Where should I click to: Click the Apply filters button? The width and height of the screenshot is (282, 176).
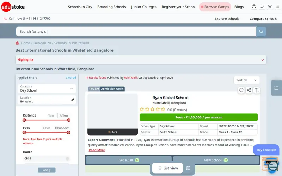(x=47, y=170)
